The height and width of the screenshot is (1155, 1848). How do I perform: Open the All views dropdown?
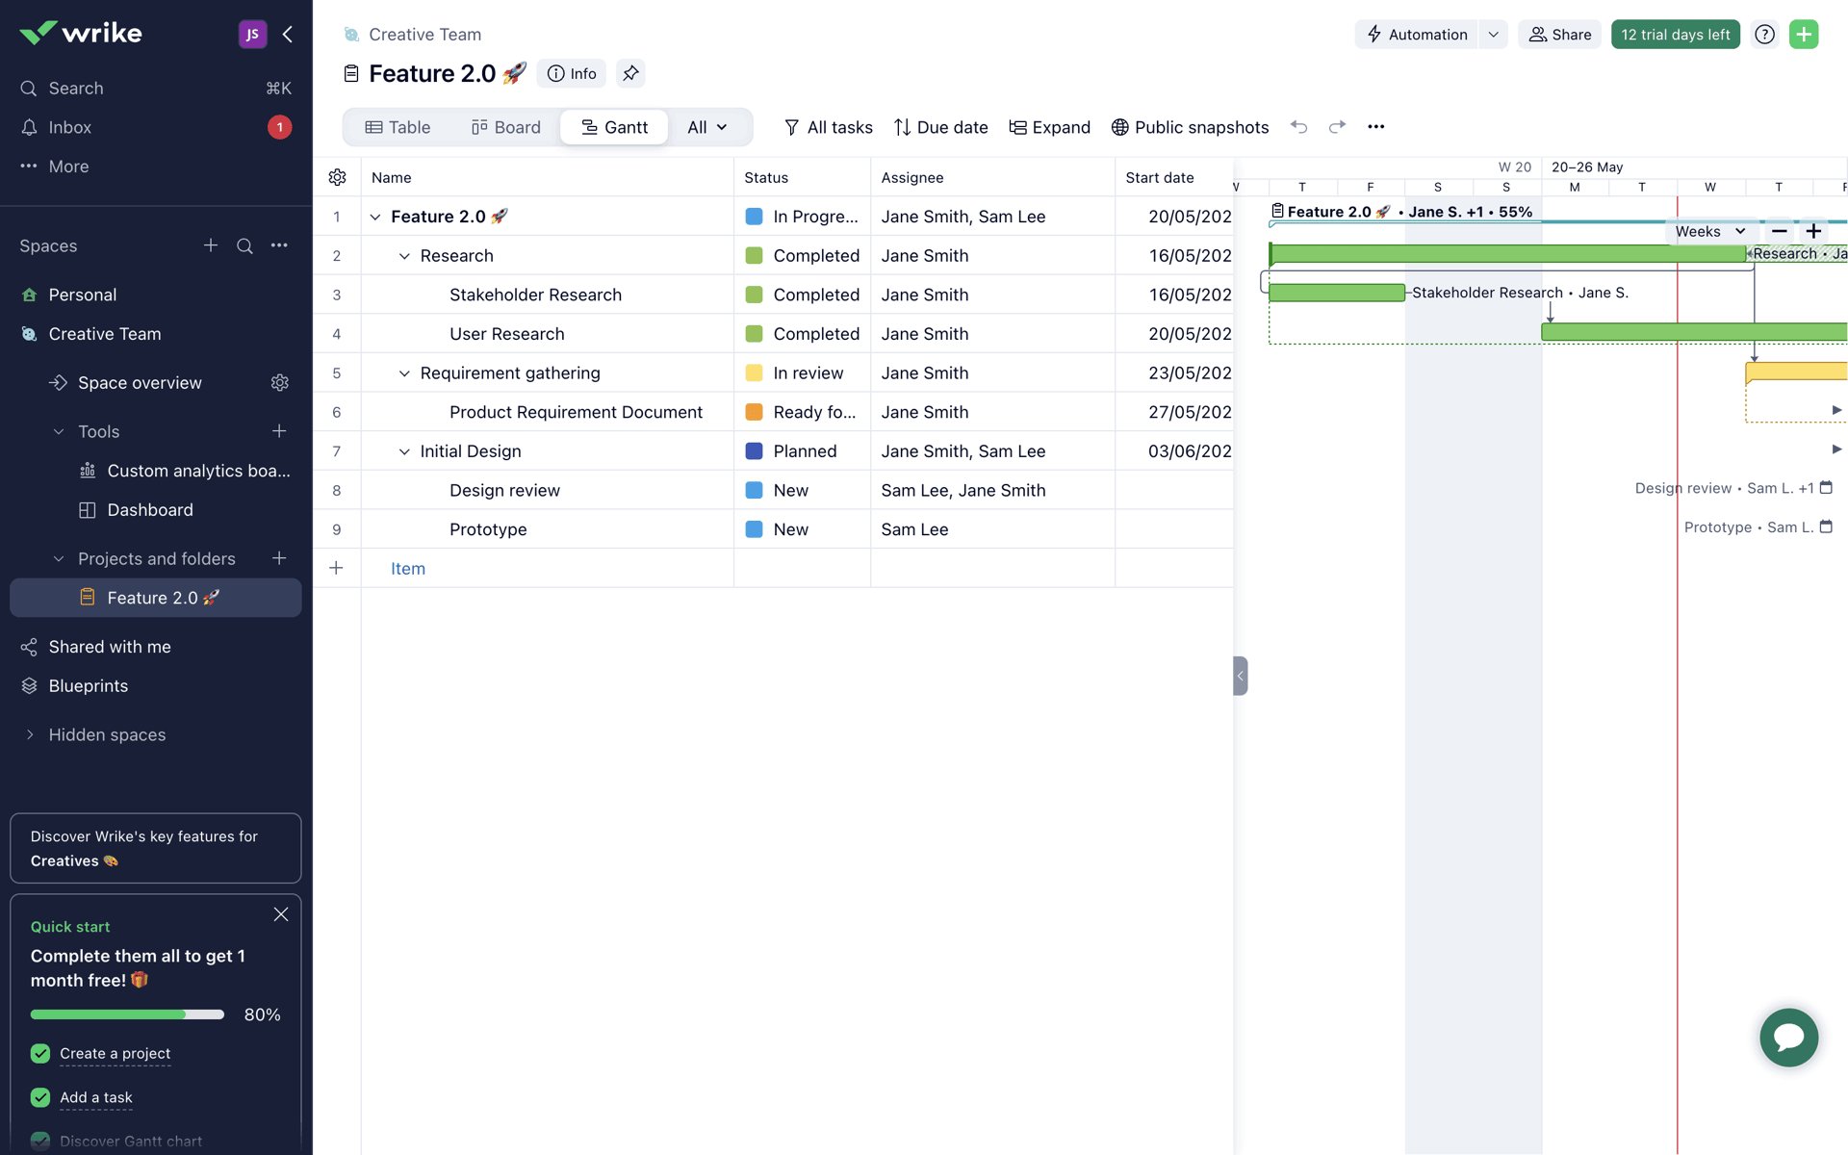707,127
